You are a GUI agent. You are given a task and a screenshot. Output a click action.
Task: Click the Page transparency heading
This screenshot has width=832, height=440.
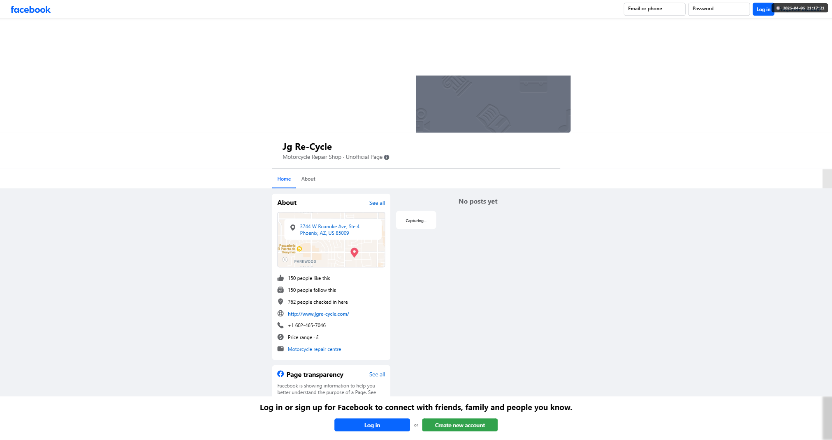[x=315, y=374]
